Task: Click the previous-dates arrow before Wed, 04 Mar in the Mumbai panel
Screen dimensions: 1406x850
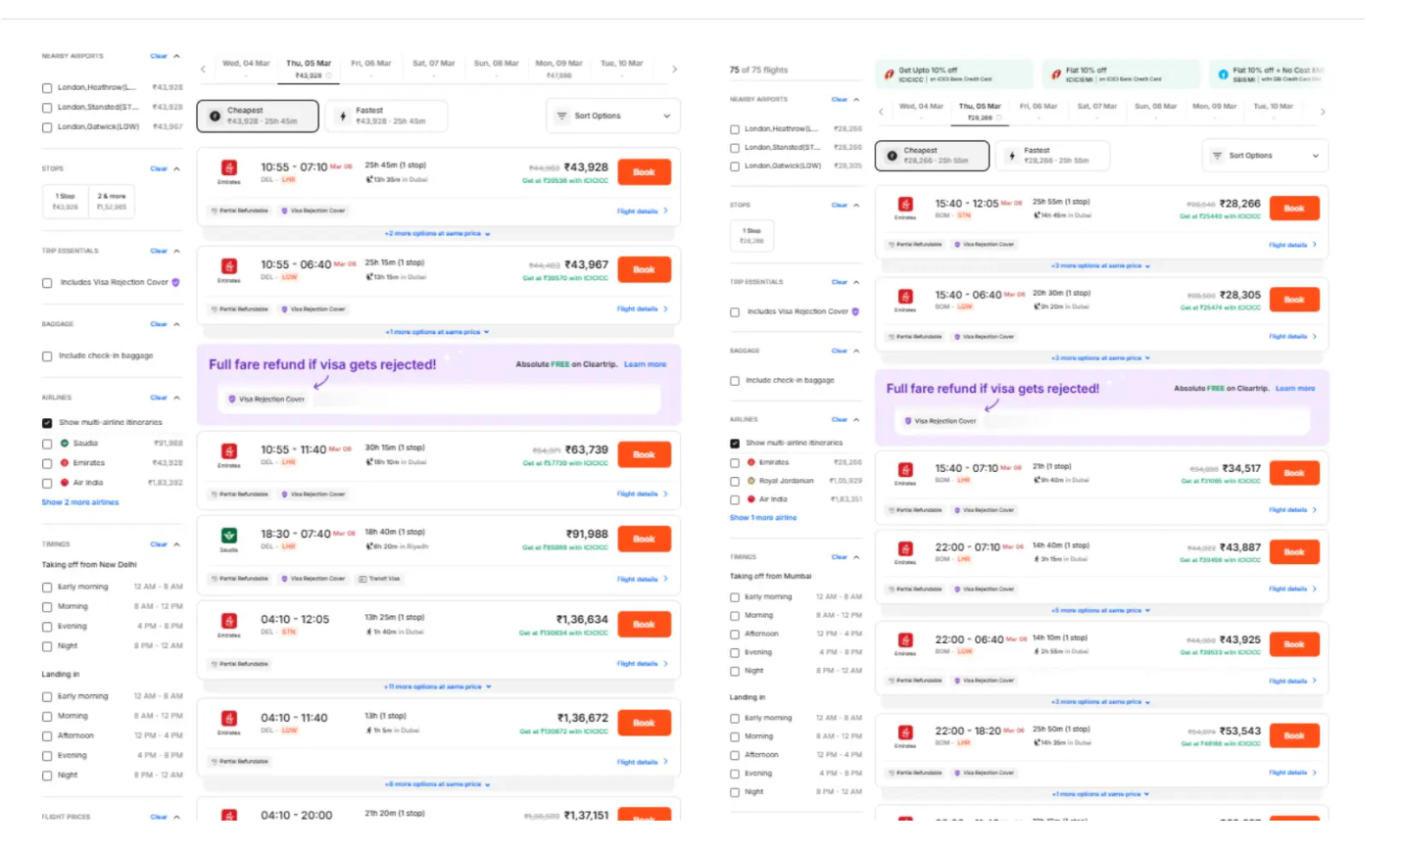Action: click(881, 112)
